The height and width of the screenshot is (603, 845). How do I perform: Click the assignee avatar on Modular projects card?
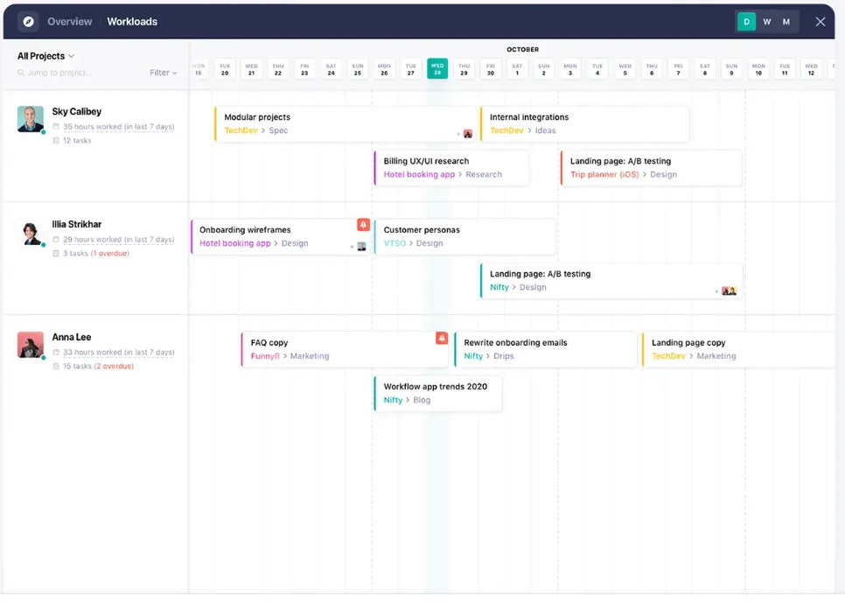[468, 134]
